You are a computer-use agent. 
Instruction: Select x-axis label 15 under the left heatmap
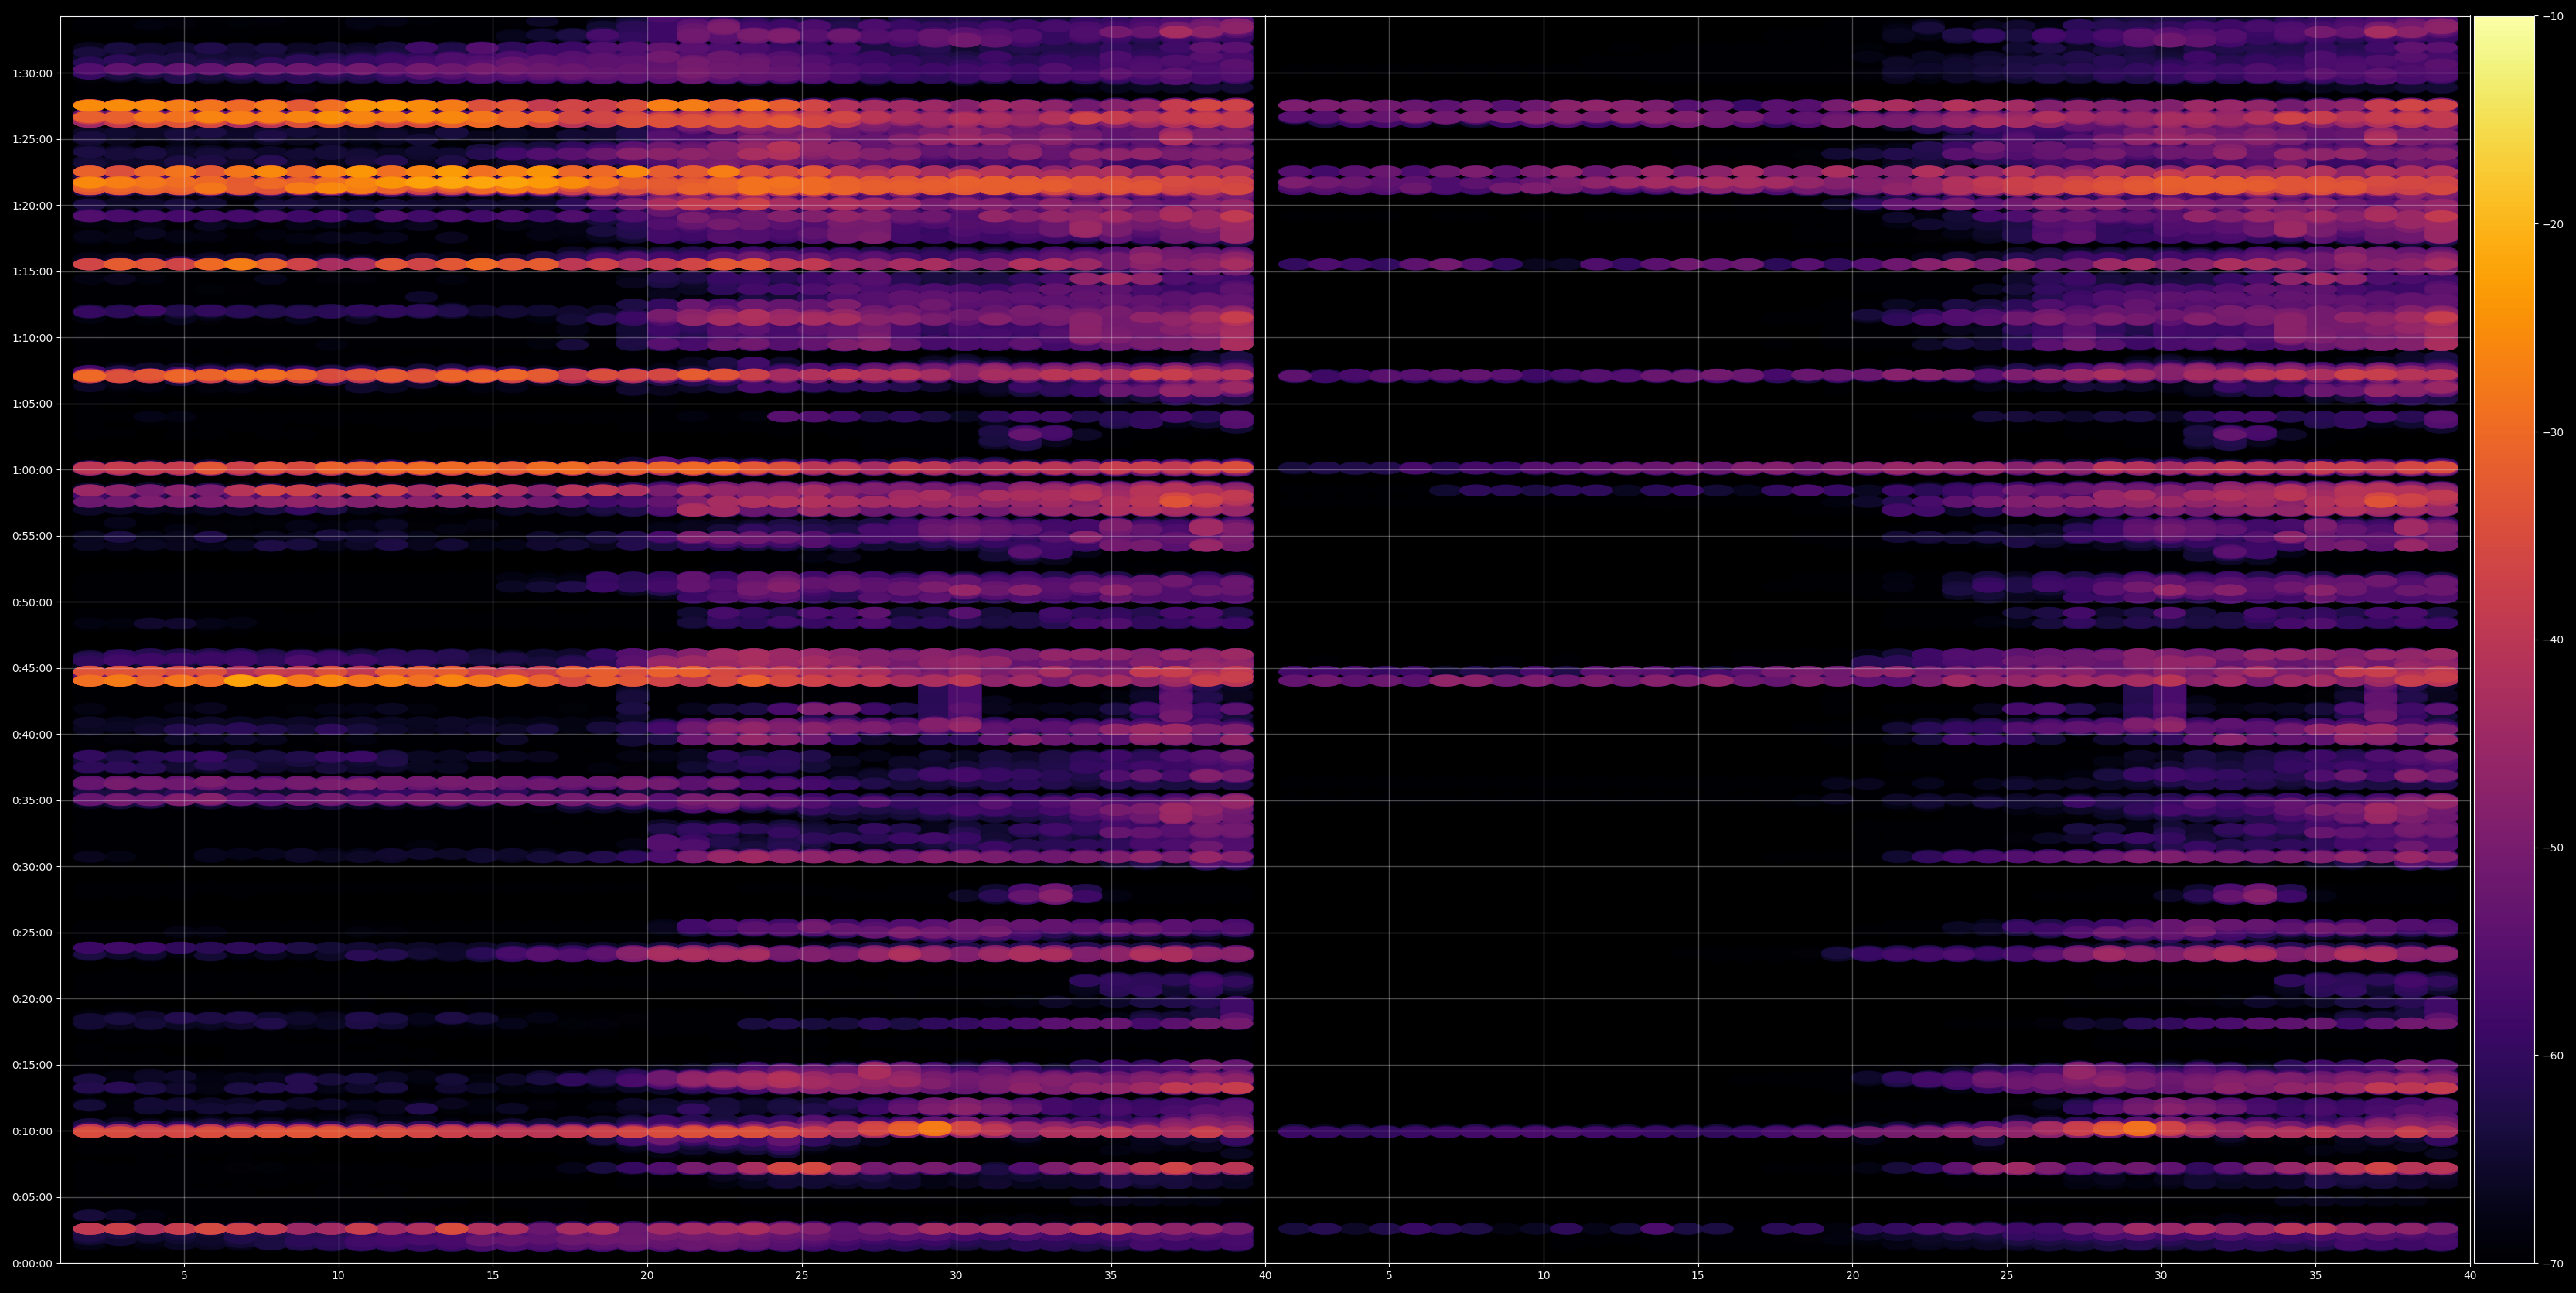[x=493, y=1276]
